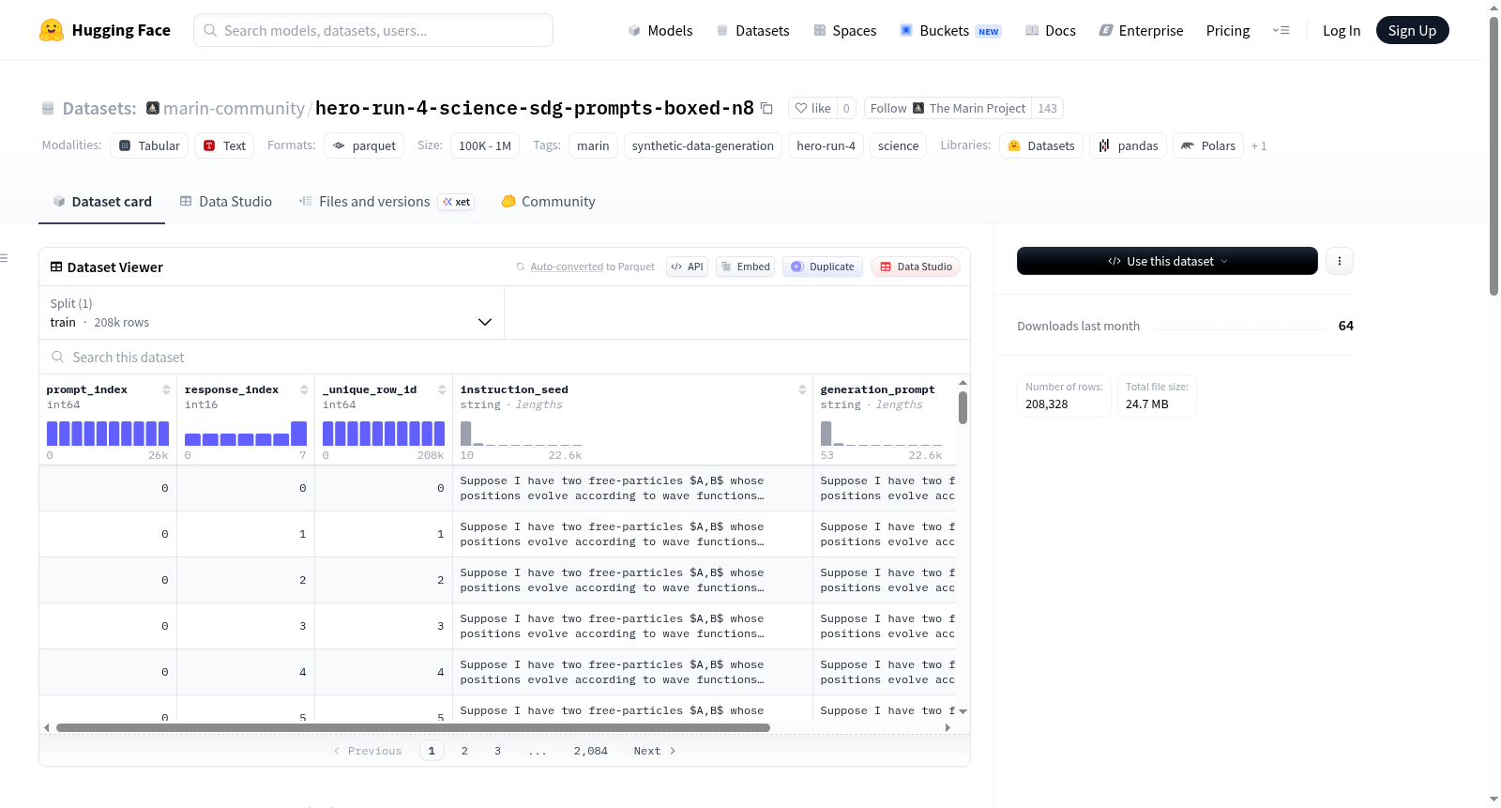1501x808 pixels.
Task: Open the left sidebar menu icon
Action: pyautogui.click(x=4, y=258)
